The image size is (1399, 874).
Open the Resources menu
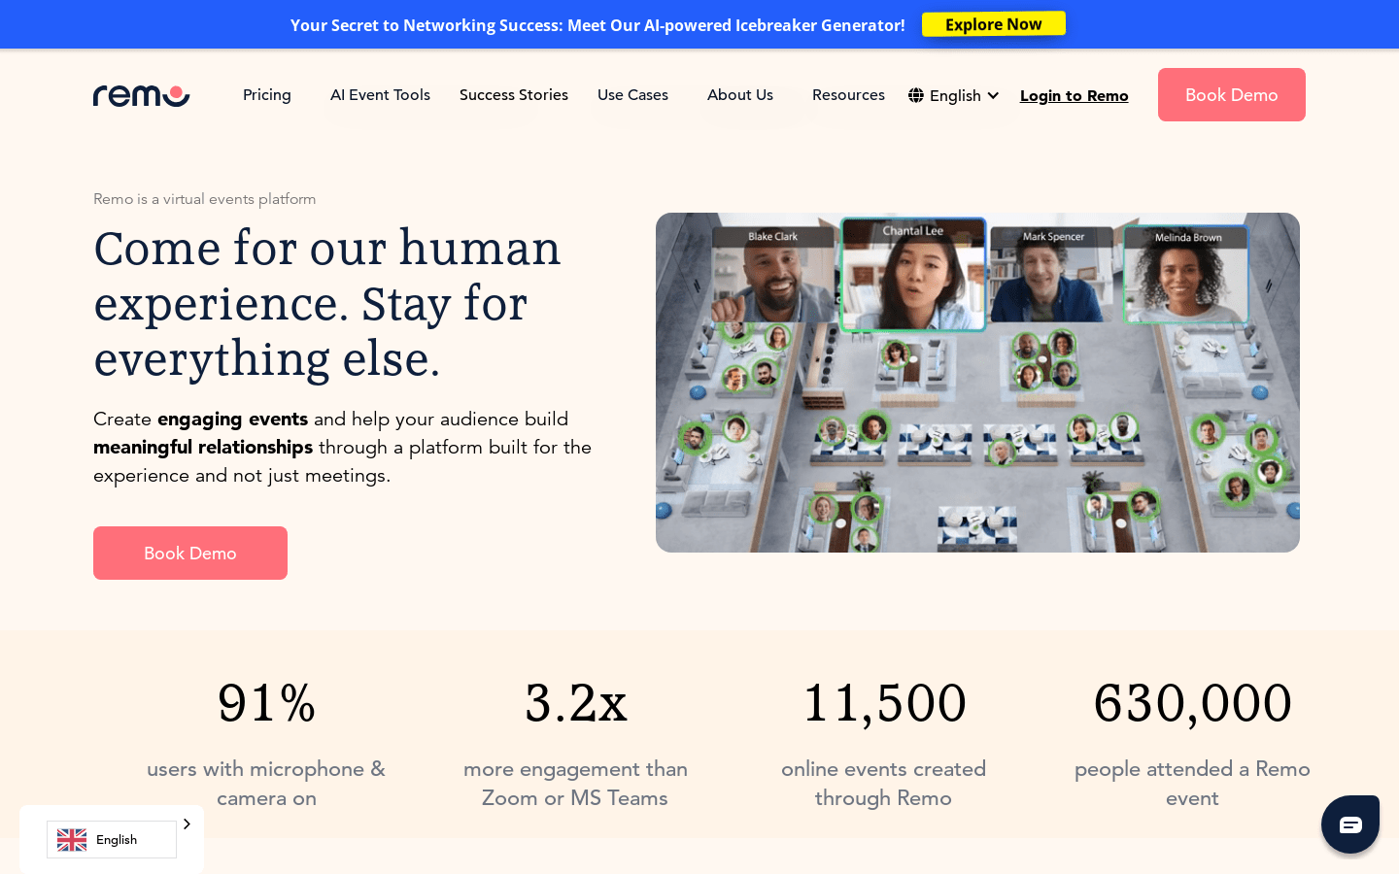848,95
